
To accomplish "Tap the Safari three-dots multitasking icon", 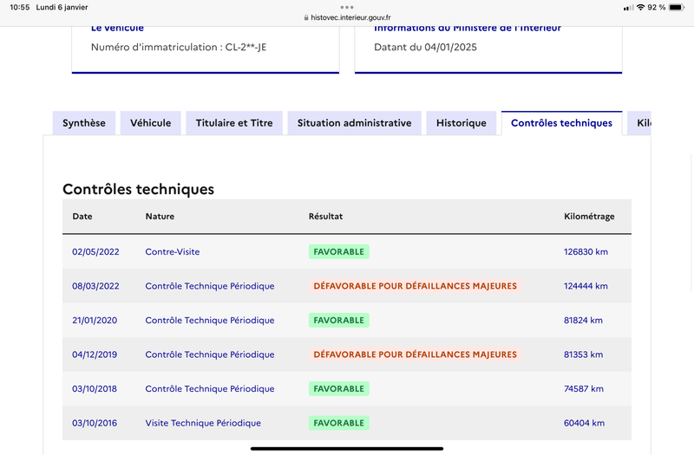I will (x=347, y=7).
